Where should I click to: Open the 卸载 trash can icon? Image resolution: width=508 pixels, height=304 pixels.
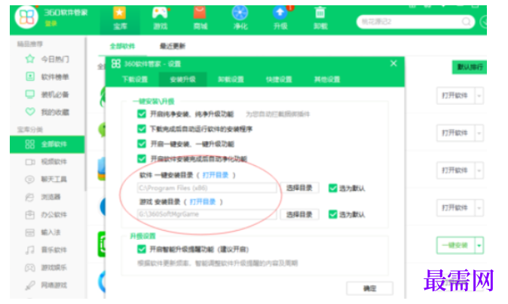coord(320,13)
